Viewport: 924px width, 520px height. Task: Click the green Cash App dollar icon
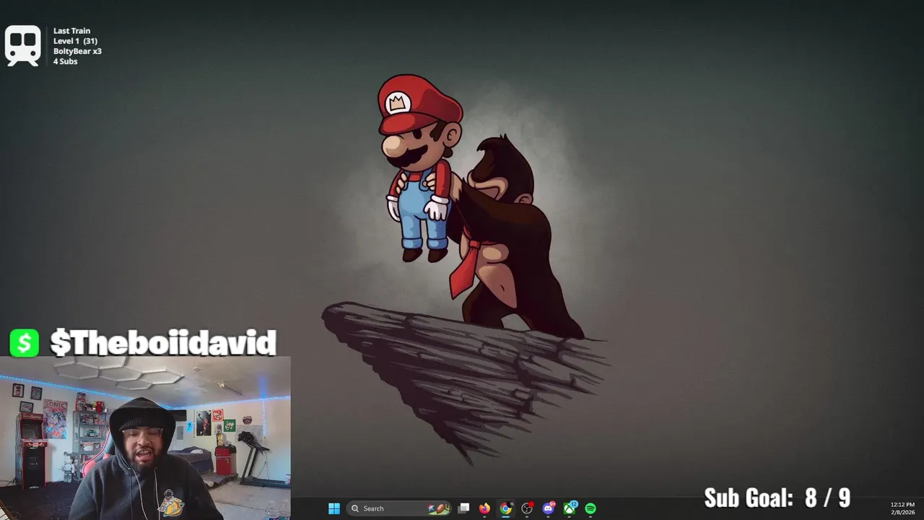25,343
